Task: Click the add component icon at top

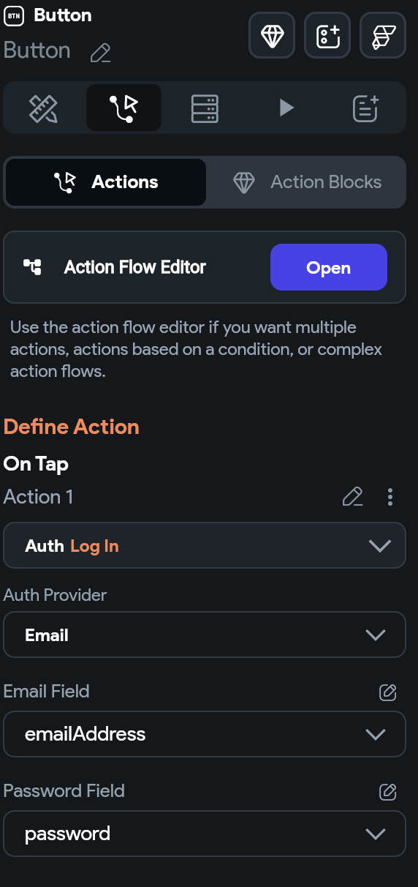Action: (x=327, y=35)
